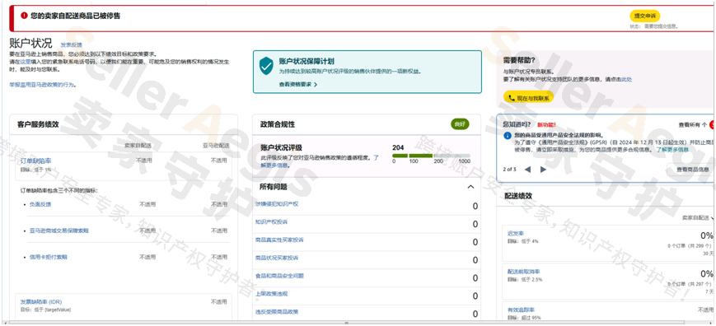Go to previous tip with left arrow
This screenshot has height=326, width=716.
click(x=527, y=170)
